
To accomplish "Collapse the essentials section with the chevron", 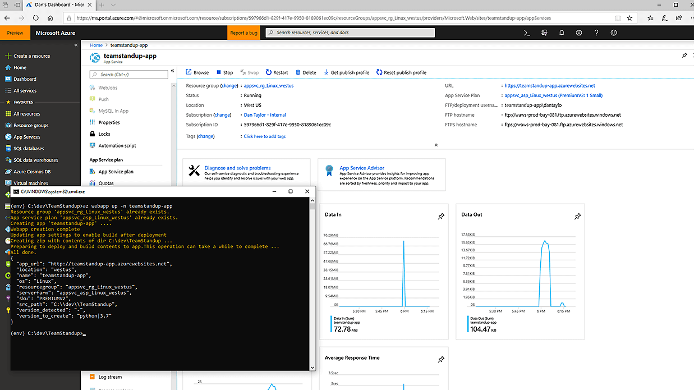I will tap(435, 145).
